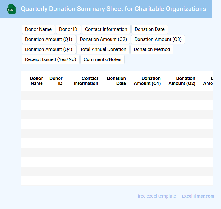Select the Donor ID tag
This screenshot has height=209, width=221.
coord(68,29)
